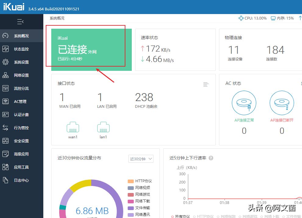The height and width of the screenshot is (218, 302).
Task: Click the CPU: 13.00% readout
Action: [x=256, y=18]
